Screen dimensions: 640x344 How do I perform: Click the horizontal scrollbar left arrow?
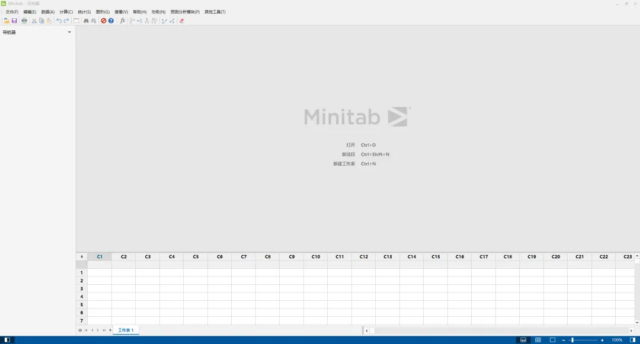367,330
